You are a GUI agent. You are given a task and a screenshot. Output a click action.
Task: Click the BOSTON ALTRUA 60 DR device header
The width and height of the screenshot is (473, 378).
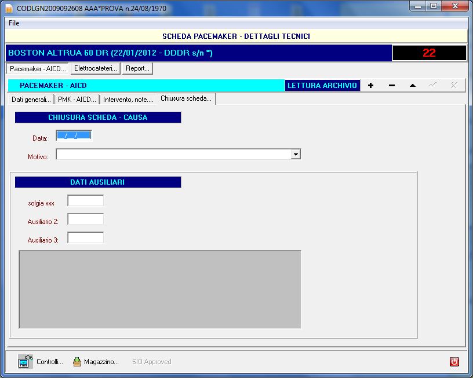pyautogui.click(x=198, y=53)
